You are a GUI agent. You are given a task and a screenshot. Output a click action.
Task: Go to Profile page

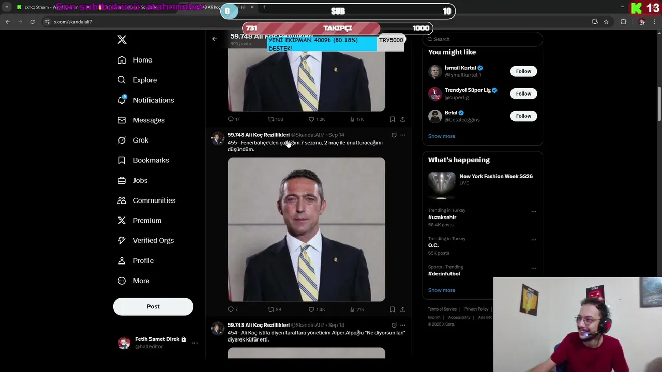(x=135, y=261)
